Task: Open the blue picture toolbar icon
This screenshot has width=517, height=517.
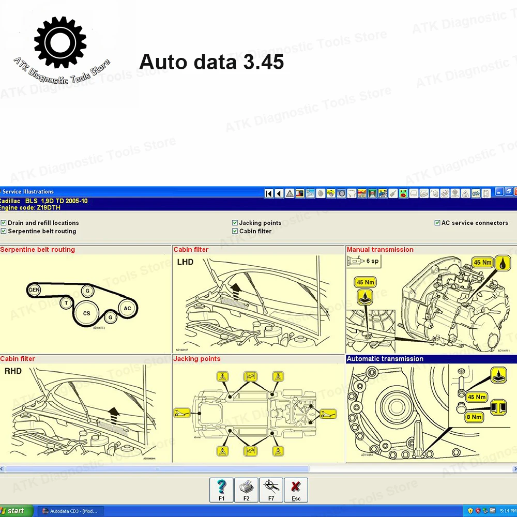Action: coord(310,193)
